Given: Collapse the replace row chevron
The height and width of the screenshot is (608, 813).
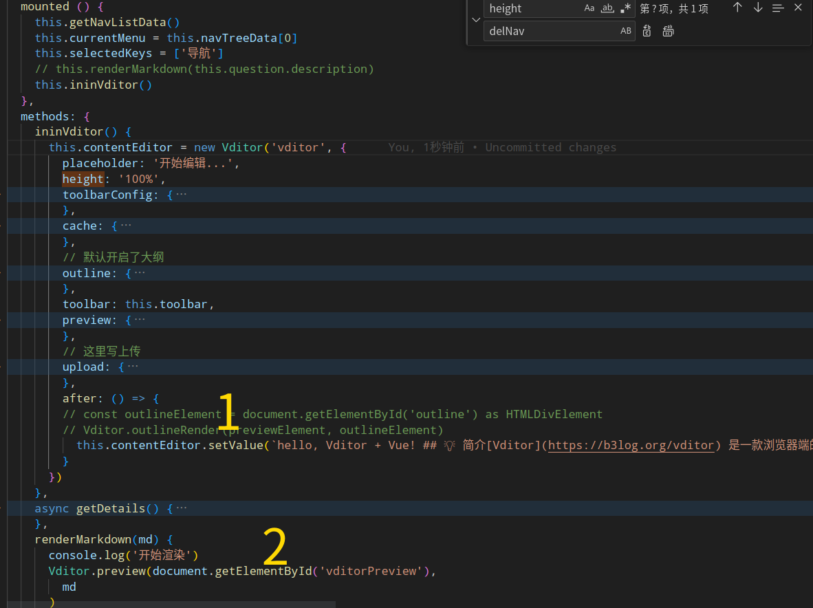Looking at the screenshot, I should [x=476, y=20].
